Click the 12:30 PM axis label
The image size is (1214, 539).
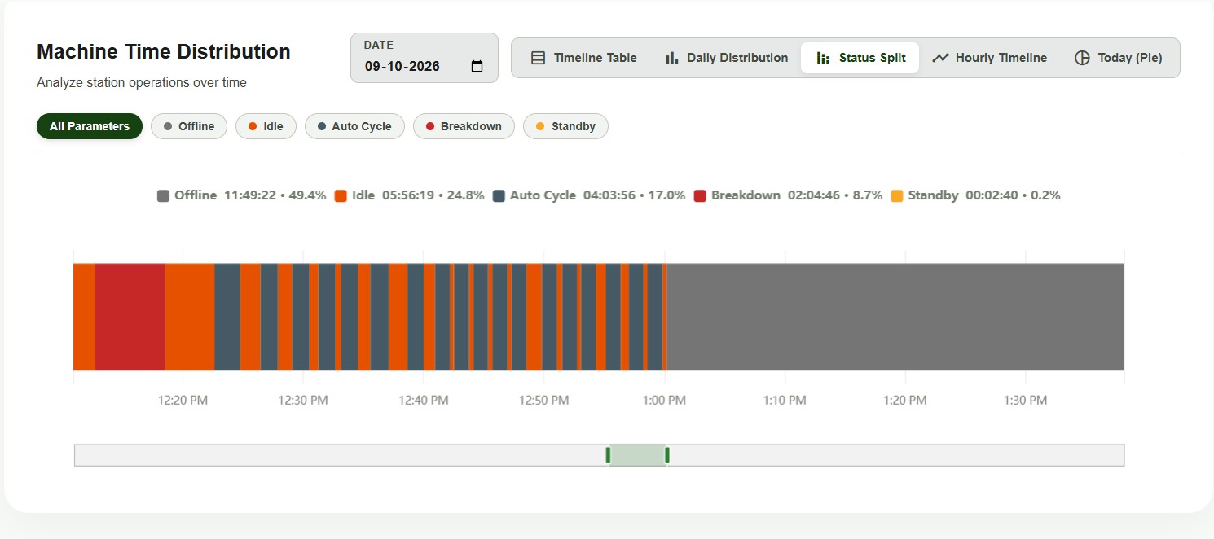tap(303, 401)
